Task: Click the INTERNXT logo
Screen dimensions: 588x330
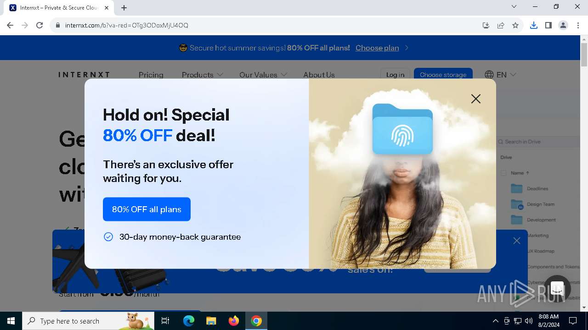Action: [84, 75]
